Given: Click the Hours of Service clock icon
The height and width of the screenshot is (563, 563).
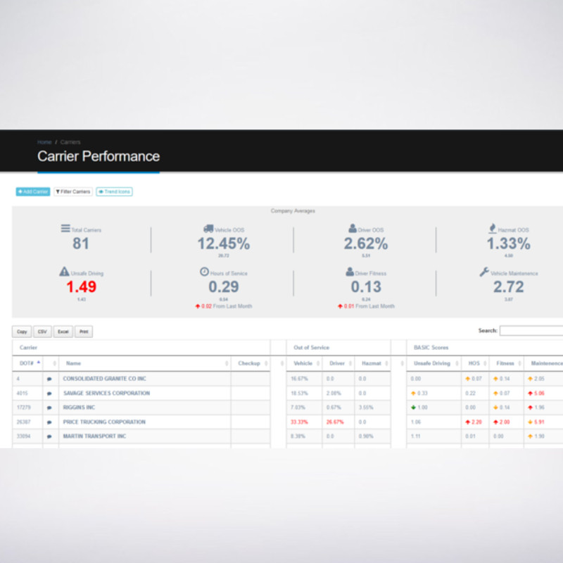Looking at the screenshot, I should coord(204,272).
